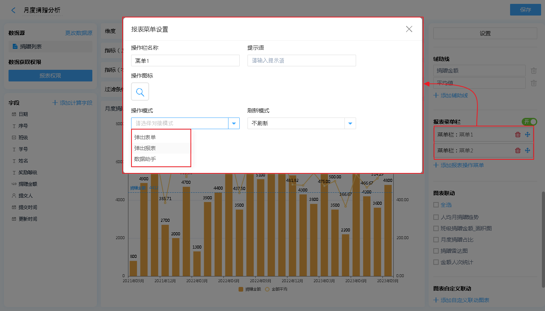Expand the 刷新模式 dropdown

pyautogui.click(x=350, y=123)
